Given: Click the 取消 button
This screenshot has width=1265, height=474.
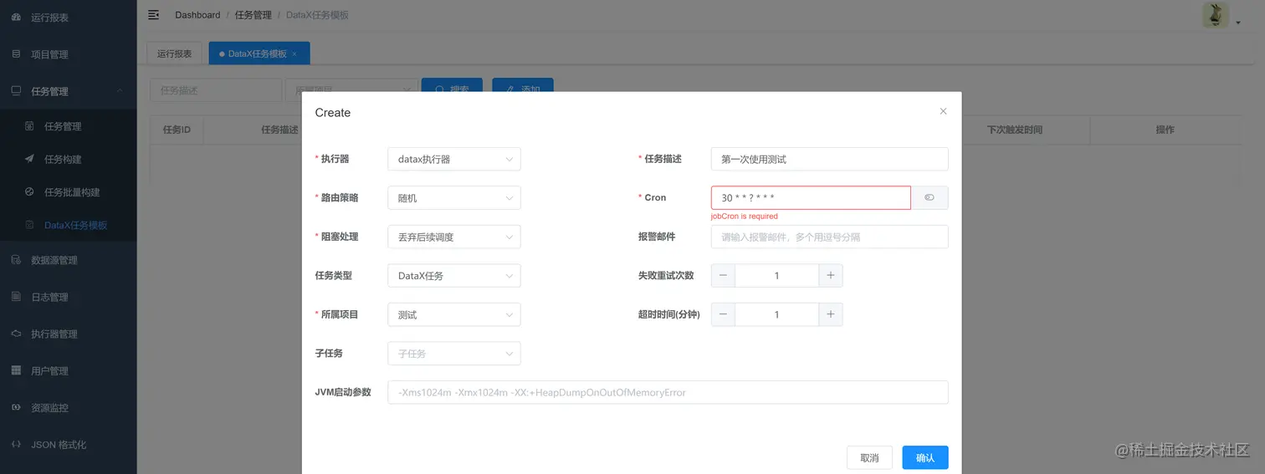Looking at the screenshot, I should (x=870, y=457).
